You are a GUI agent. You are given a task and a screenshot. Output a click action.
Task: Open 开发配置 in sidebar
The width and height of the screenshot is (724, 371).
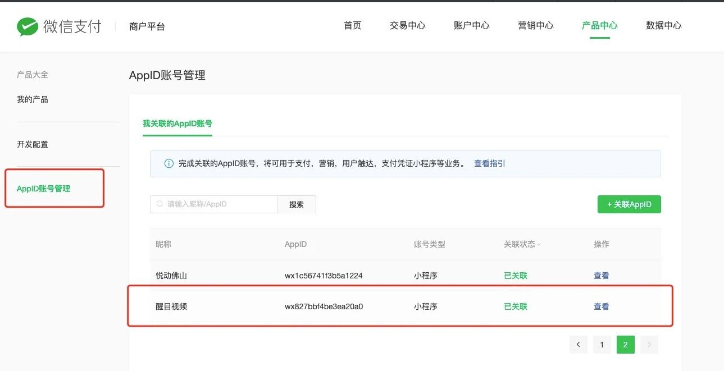point(33,144)
